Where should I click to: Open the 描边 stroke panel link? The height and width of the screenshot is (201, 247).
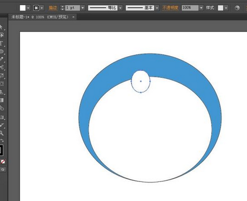(x=52, y=8)
